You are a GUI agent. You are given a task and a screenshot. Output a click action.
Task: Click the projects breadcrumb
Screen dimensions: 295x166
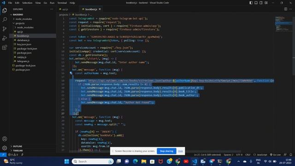[64, 14]
